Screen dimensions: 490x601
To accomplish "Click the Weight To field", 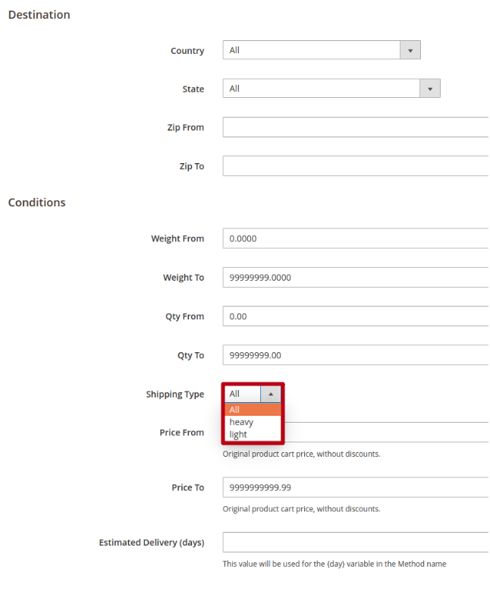I will pos(355,278).
